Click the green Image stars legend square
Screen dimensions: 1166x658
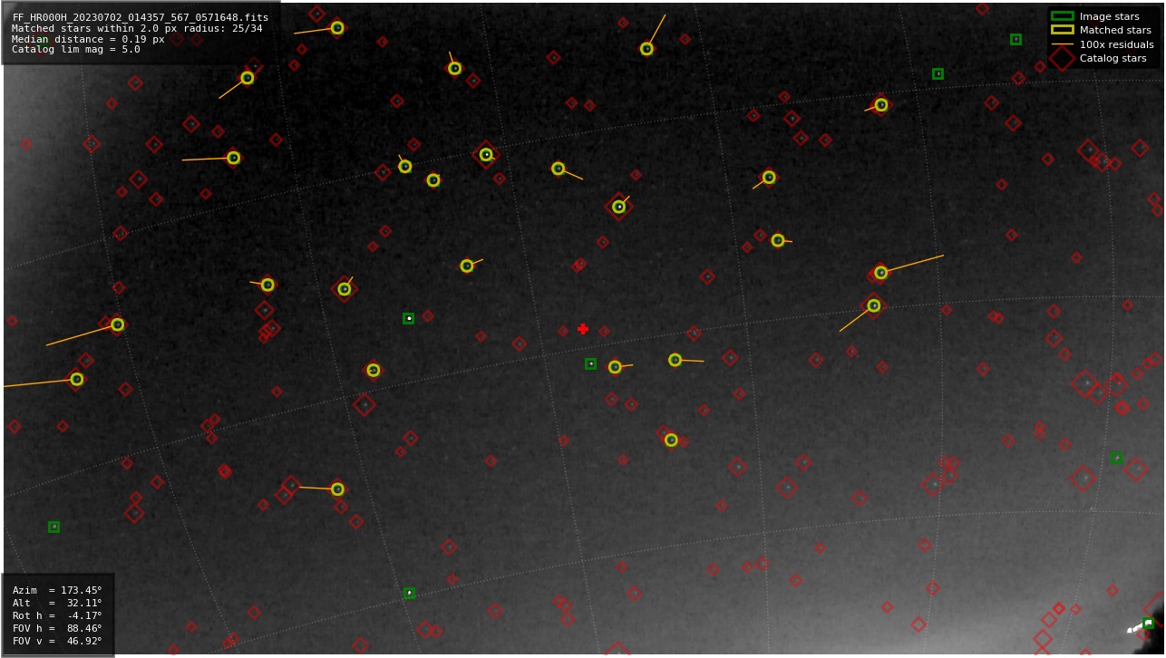(1062, 16)
